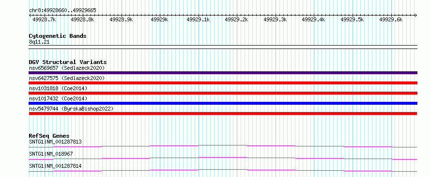
Task: Click the 49929.4k ruler tick label
Action: [x=313, y=19]
